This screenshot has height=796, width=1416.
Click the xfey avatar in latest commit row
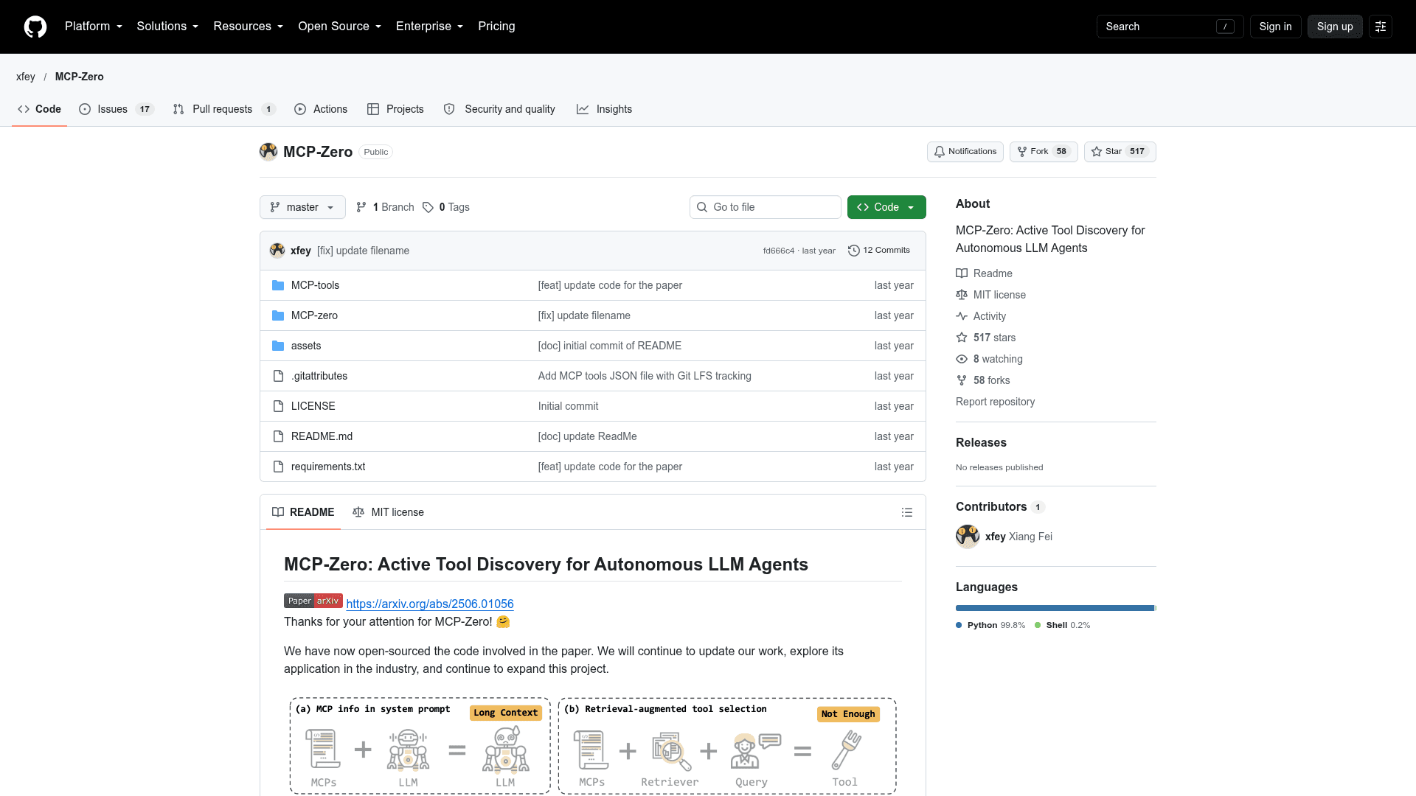click(x=277, y=251)
